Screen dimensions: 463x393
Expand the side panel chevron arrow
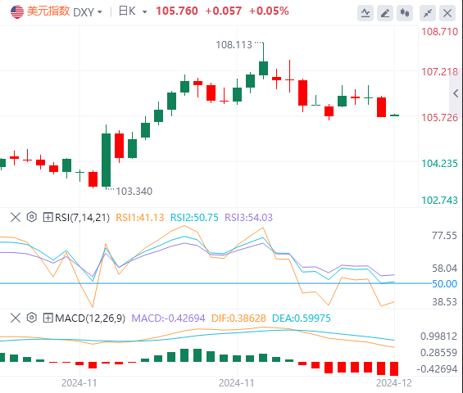point(456,93)
